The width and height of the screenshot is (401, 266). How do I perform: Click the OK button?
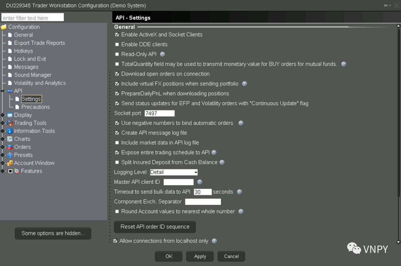(169, 256)
